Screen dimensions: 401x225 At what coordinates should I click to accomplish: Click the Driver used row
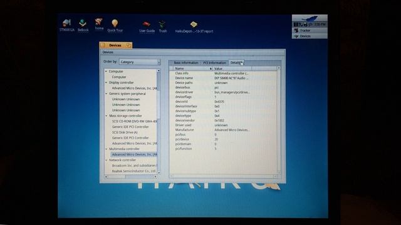point(223,125)
